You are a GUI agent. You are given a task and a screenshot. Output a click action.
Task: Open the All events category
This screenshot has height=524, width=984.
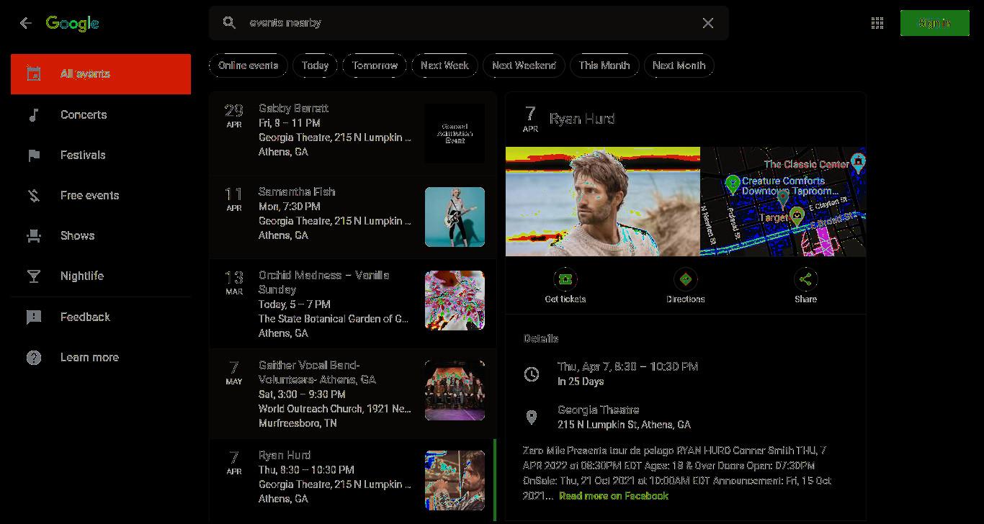[x=101, y=73]
